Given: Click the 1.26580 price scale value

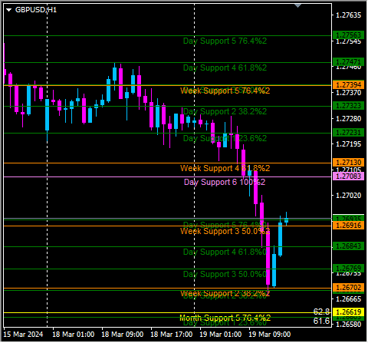Looking at the screenshot, I should pos(349,325).
